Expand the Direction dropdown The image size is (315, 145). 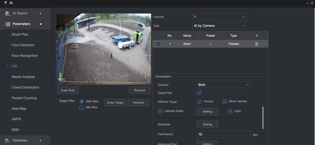coord(224,84)
